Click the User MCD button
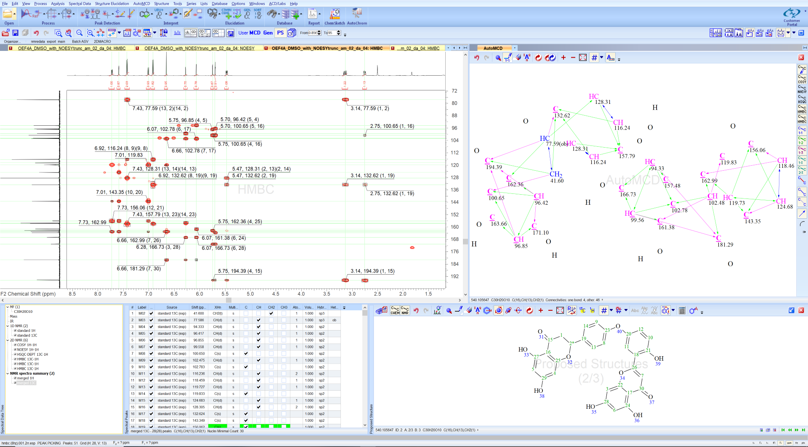The width and height of the screenshot is (808, 447). click(x=249, y=33)
